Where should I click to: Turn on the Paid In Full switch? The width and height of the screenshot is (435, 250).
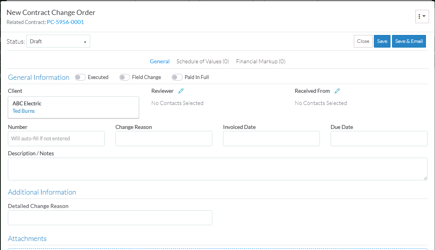[177, 77]
